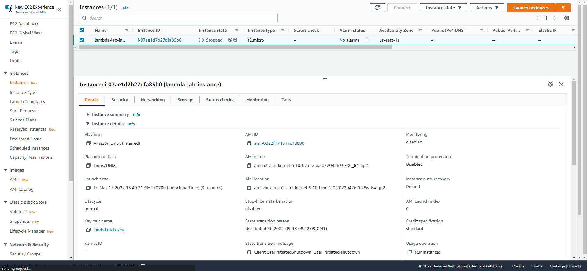Switch to the Status checks tab
Screen dimensions: 587x271
(x=220, y=100)
